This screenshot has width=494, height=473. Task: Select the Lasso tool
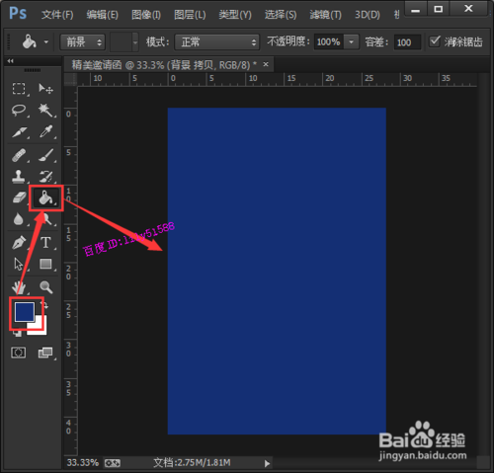(19, 110)
